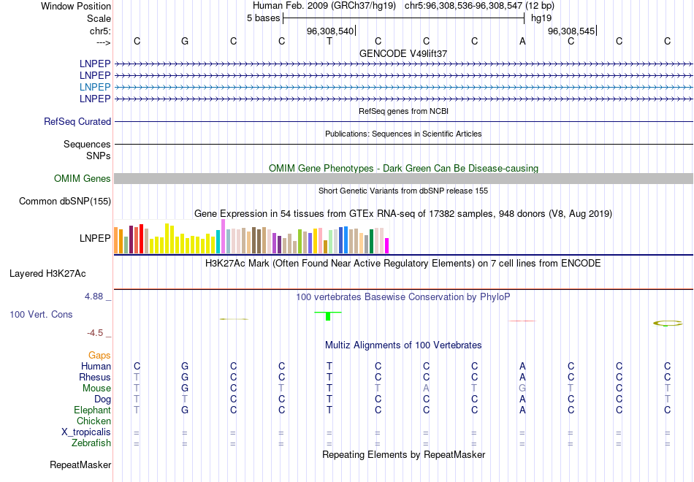This screenshot has height=482, width=694.
Task: Click the chr5: ruler label
Action: pyautogui.click(x=100, y=31)
